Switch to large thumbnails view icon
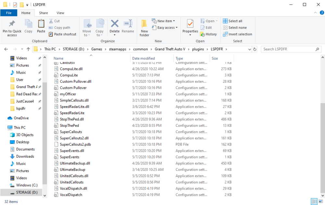The width and height of the screenshot is (325, 205). point(321,201)
